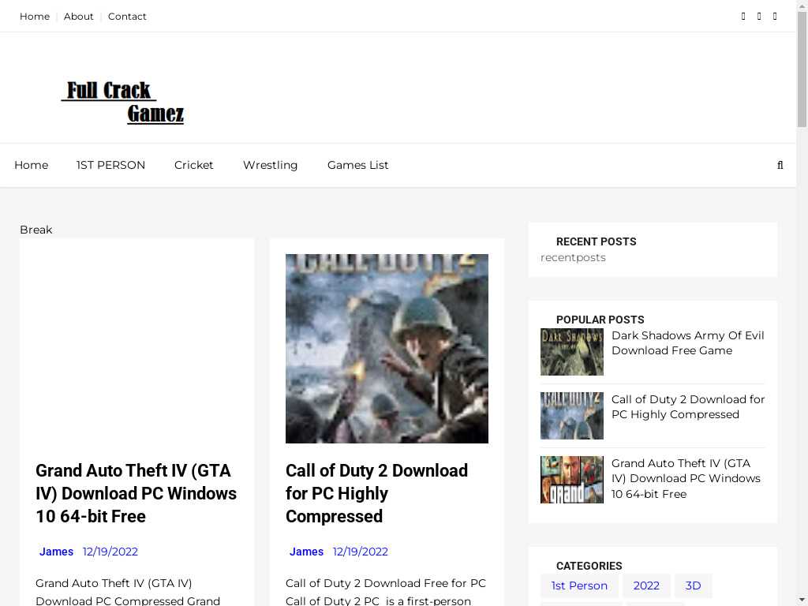
Task: Click the first social icon in the top bar
Action: tap(743, 17)
